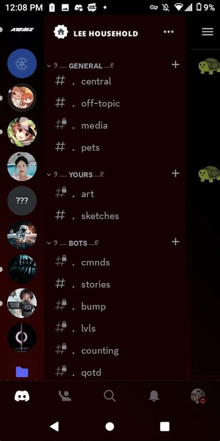Tap the Search magnifier icon

pos(110,396)
